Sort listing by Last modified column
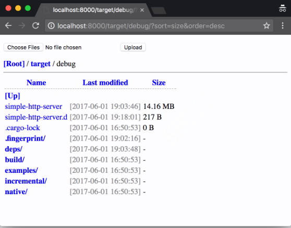Viewport: 291px width, 228px height. [105, 83]
